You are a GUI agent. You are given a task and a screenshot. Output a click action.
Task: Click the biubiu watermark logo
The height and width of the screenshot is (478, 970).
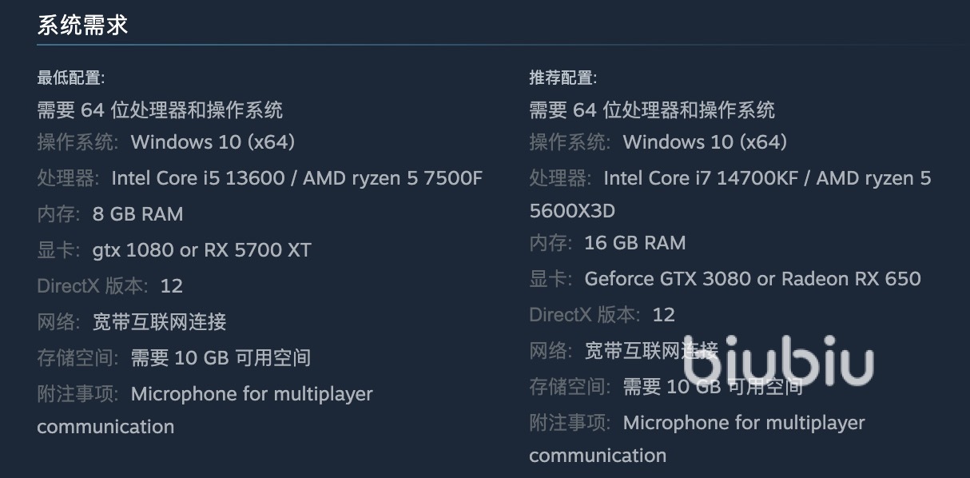[x=778, y=365]
